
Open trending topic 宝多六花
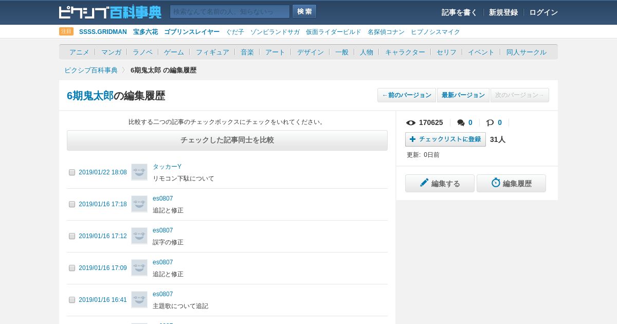click(x=146, y=32)
